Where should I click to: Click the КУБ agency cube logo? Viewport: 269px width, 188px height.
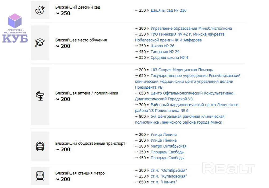[x=15, y=28]
